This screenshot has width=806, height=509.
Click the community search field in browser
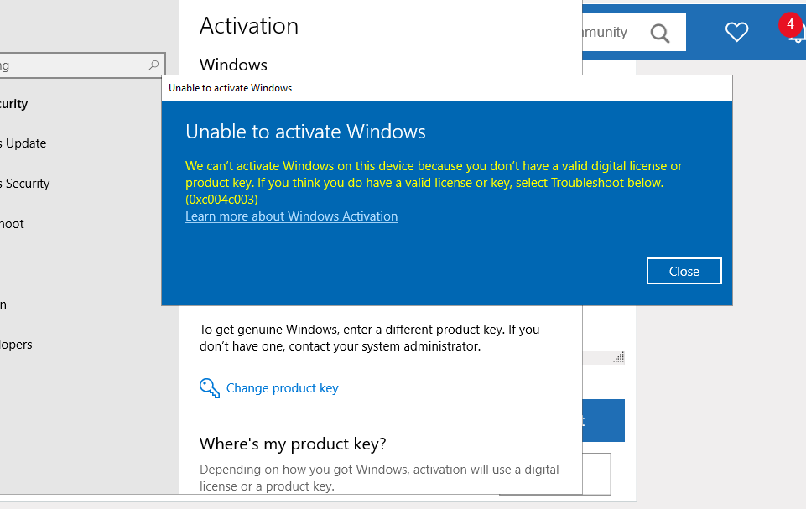pos(634,33)
